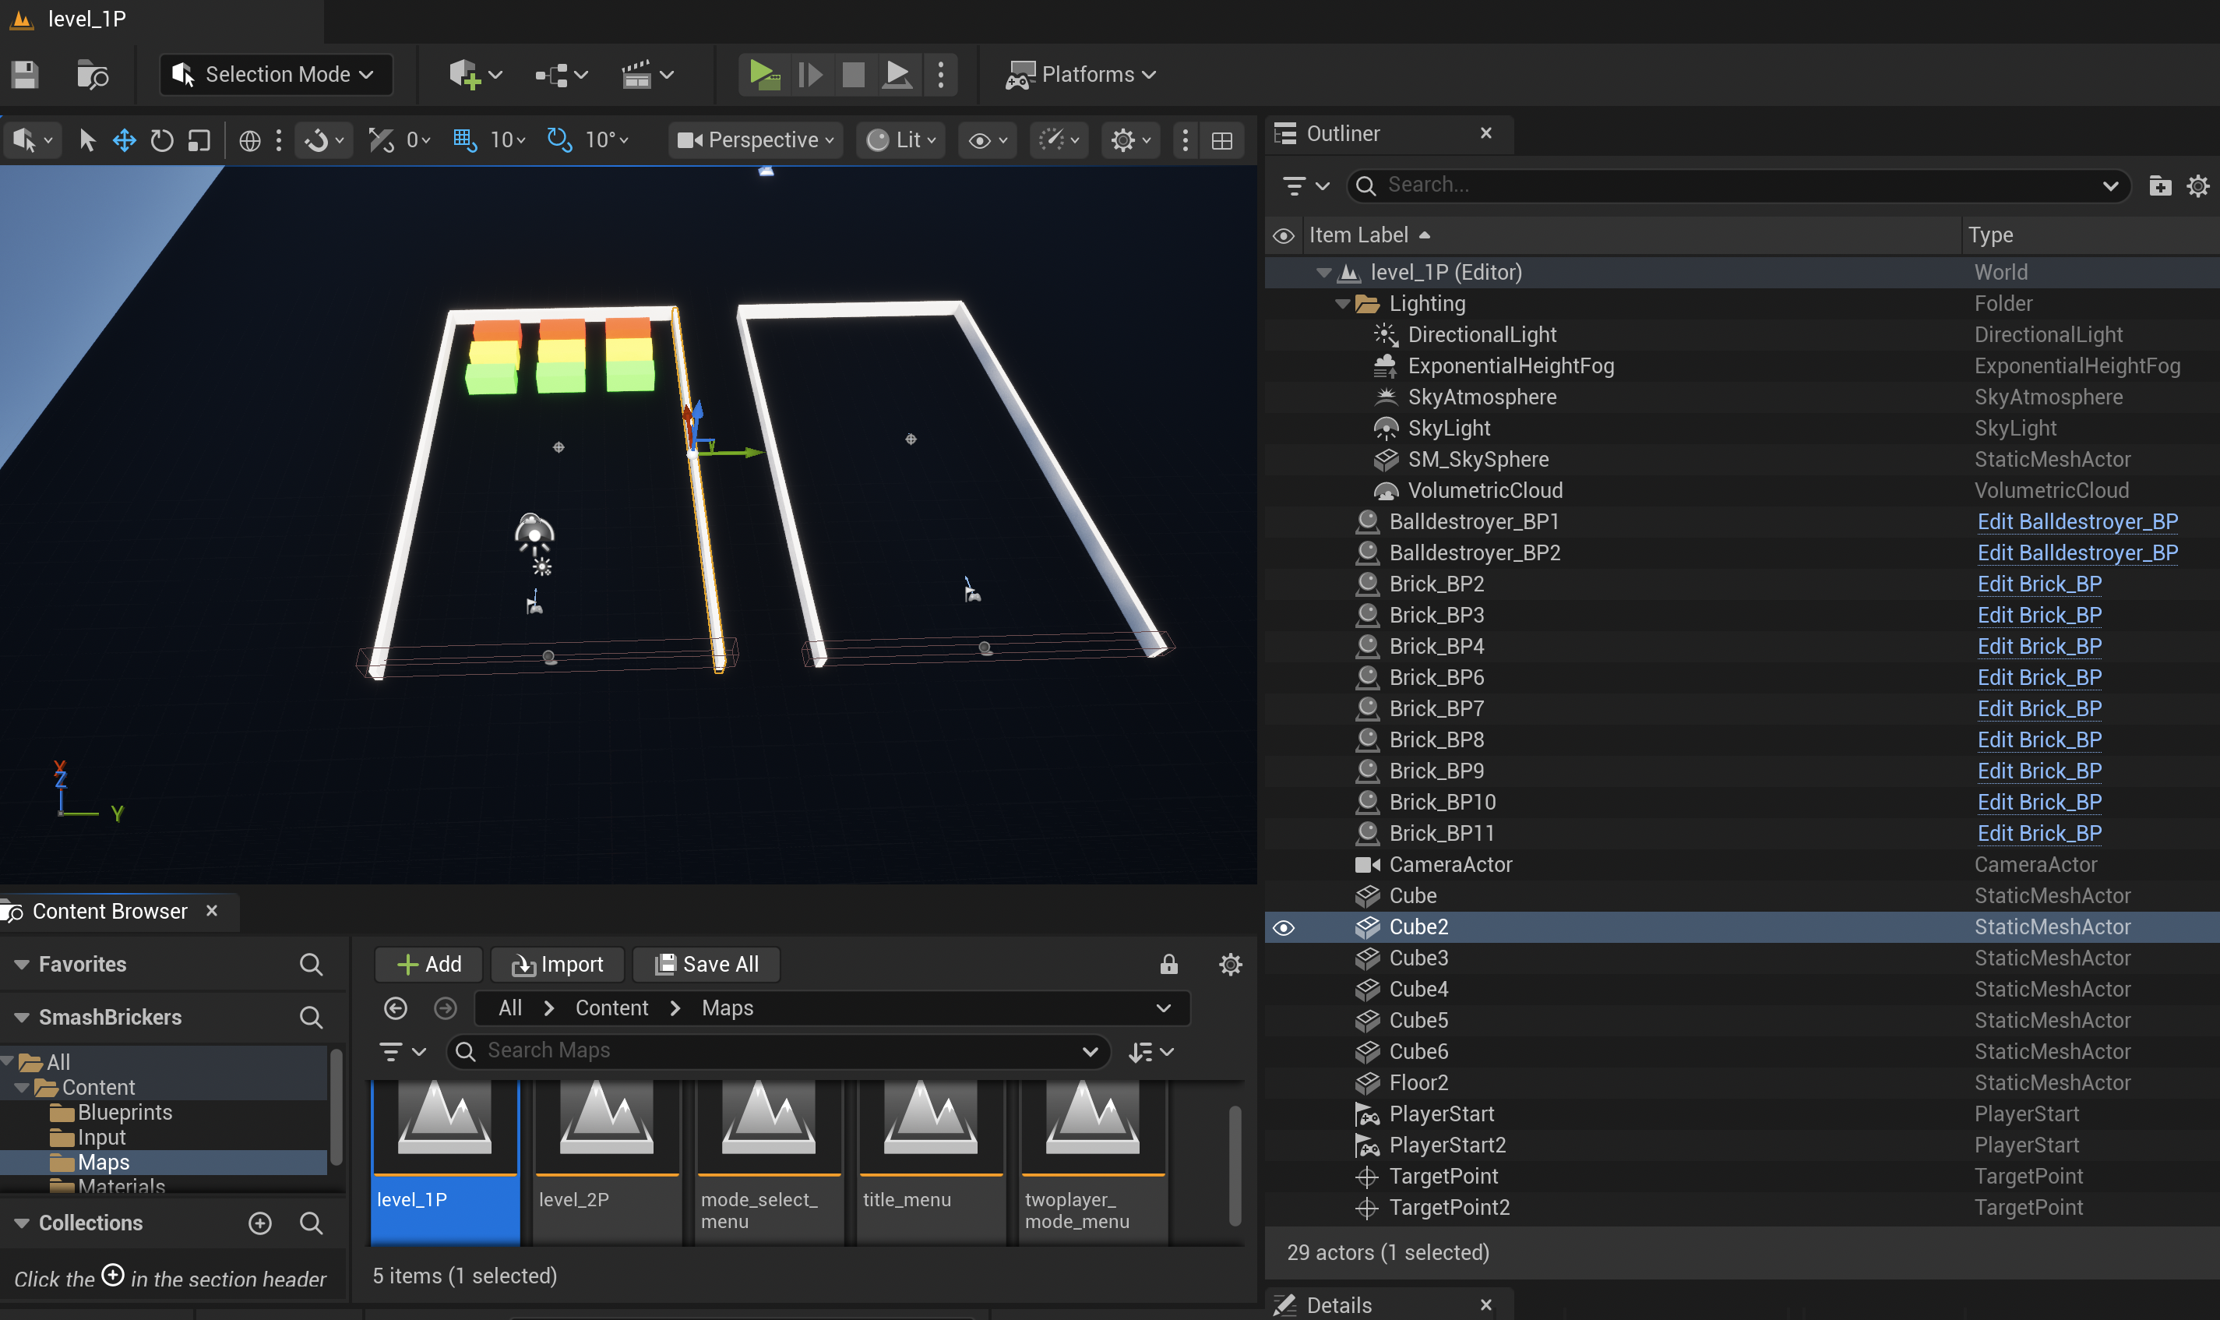
Task: Click the Save All button
Action: (x=707, y=964)
